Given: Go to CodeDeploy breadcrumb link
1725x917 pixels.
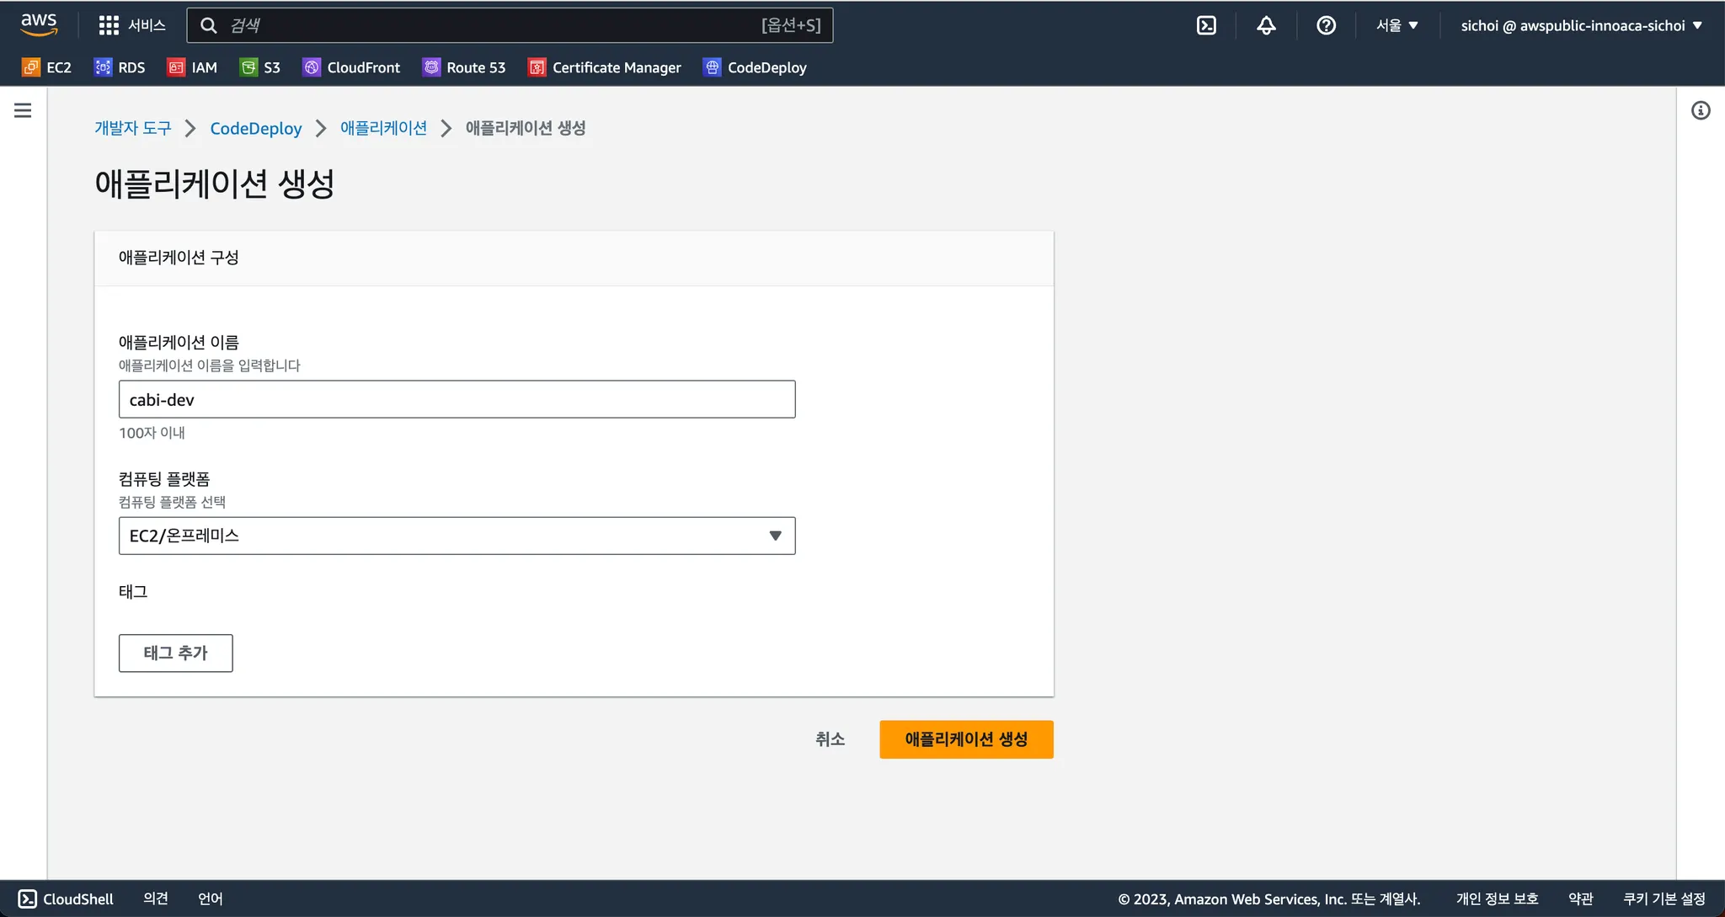Looking at the screenshot, I should click(x=255, y=128).
